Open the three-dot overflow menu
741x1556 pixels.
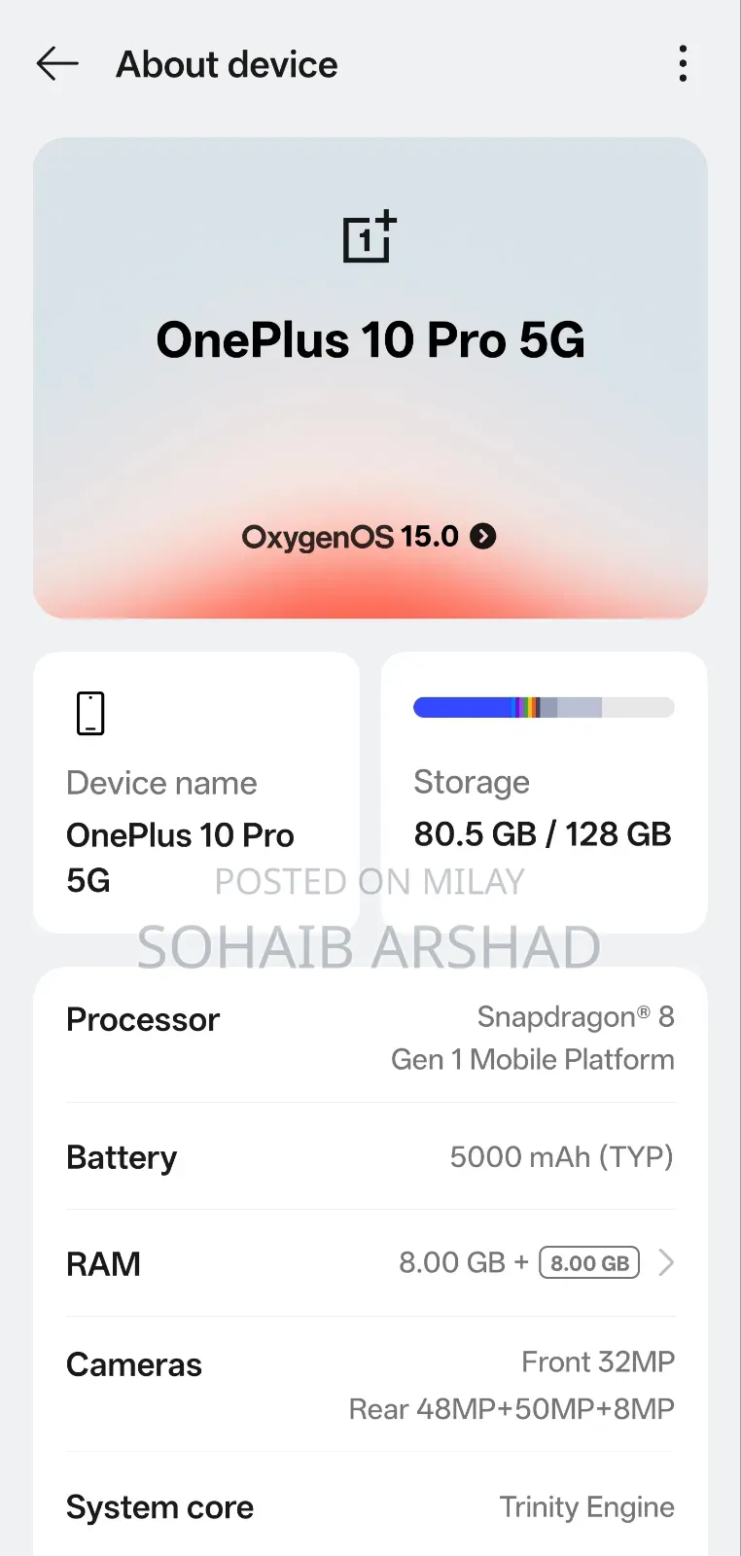coord(683,62)
